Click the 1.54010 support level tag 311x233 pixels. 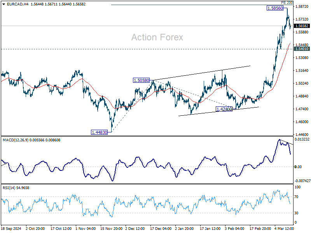pos(302,49)
